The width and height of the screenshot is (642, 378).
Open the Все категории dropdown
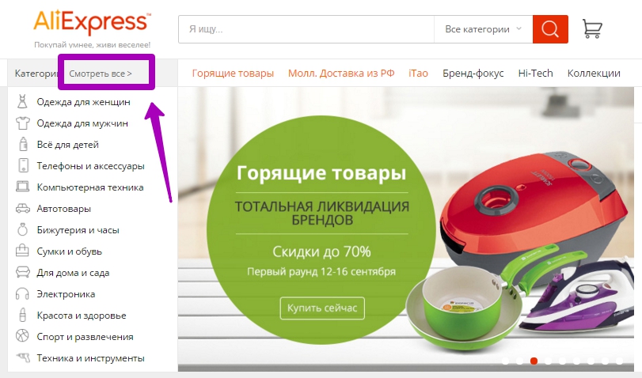483,29
